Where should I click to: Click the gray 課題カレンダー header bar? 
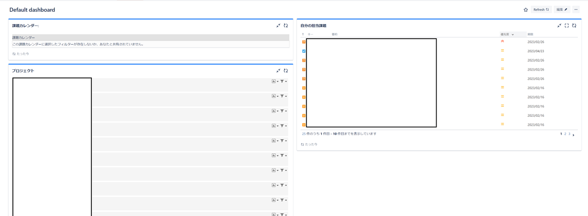[151, 38]
